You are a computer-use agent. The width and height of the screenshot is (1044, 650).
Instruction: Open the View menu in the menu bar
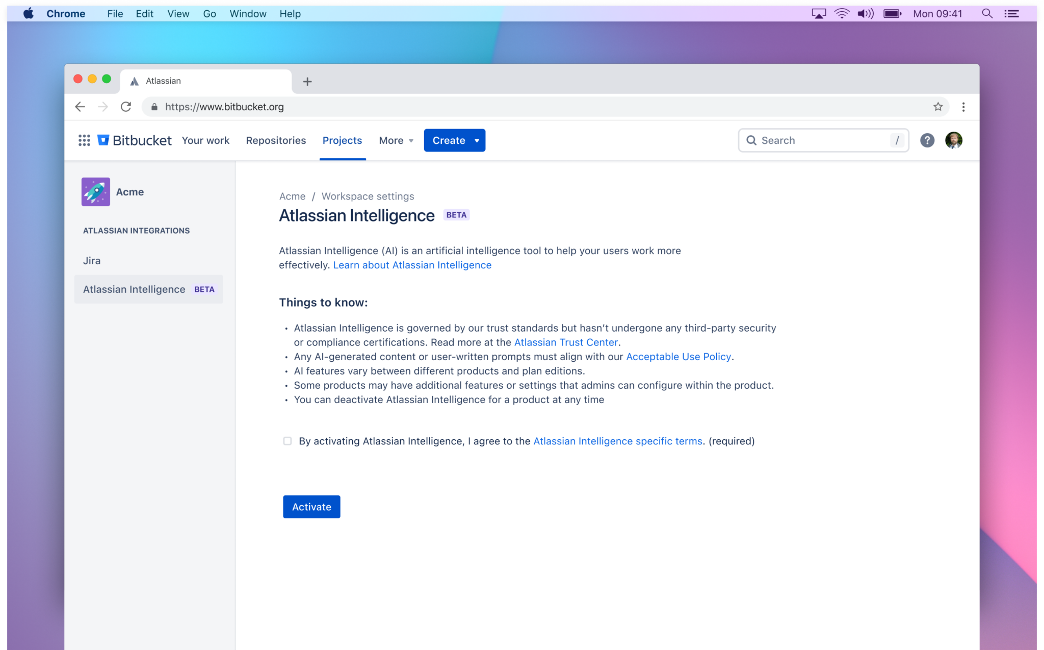pos(177,13)
